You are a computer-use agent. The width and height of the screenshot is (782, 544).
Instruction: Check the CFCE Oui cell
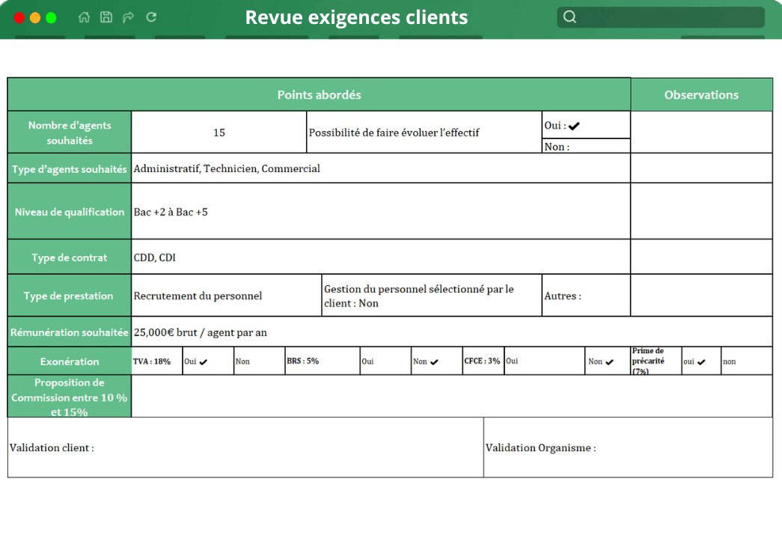tap(544, 361)
